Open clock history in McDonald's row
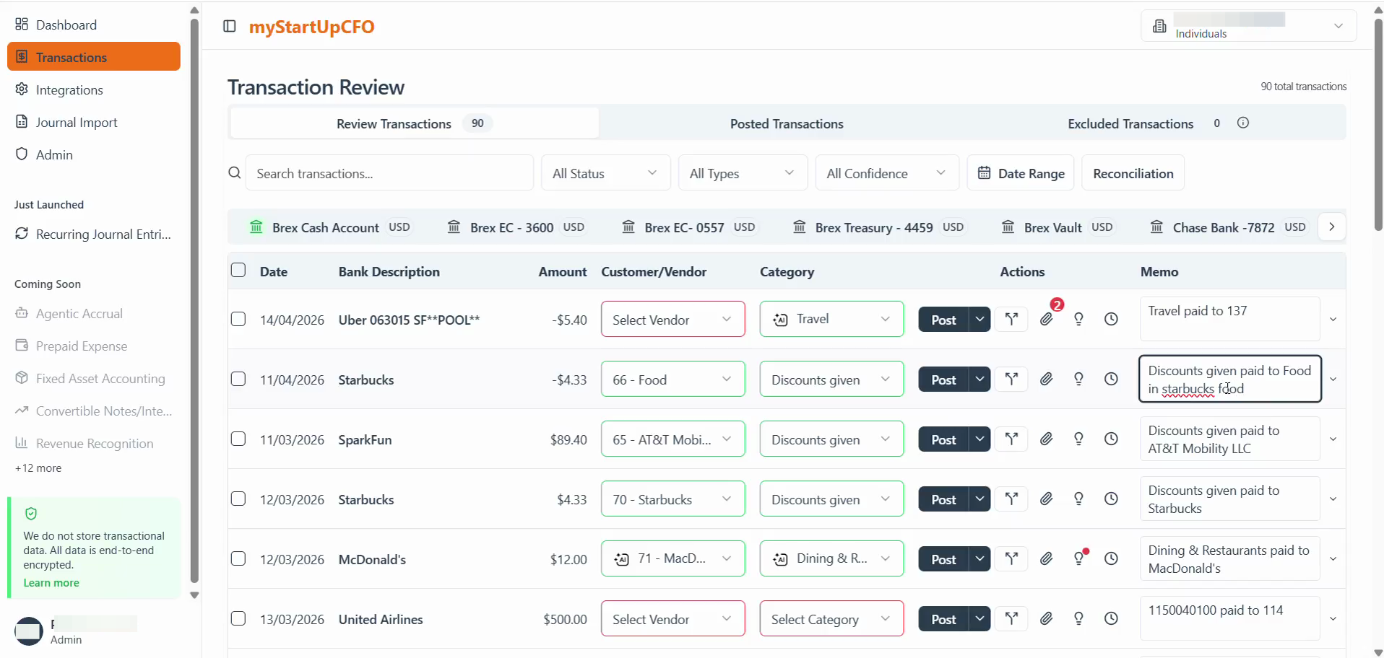The width and height of the screenshot is (1384, 658). pyautogui.click(x=1111, y=558)
